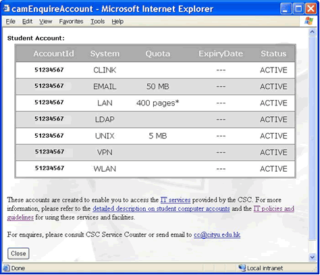Follow the IT services link
The width and height of the screenshot is (320, 275).
[x=176, y=200]
